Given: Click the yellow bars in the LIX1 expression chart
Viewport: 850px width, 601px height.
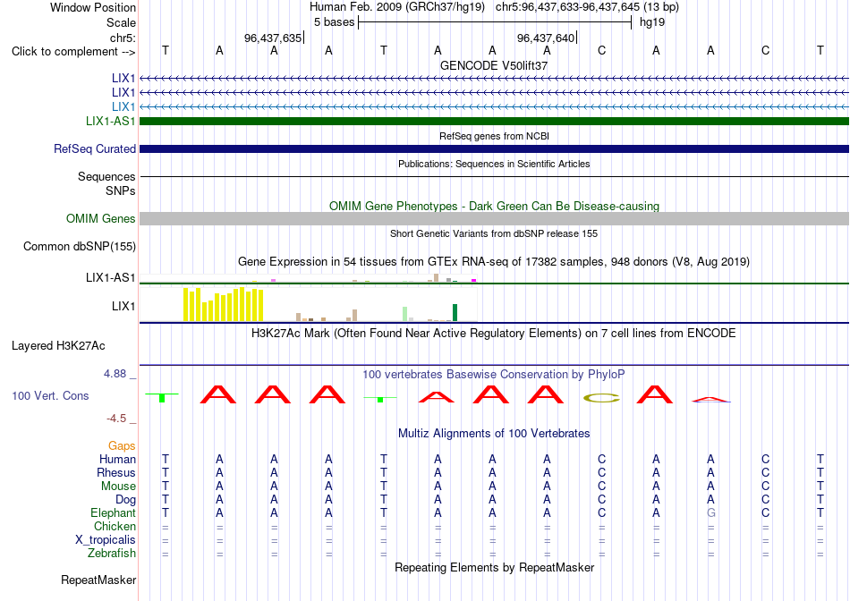Looking at the screenshot, I should pos(224,305).
